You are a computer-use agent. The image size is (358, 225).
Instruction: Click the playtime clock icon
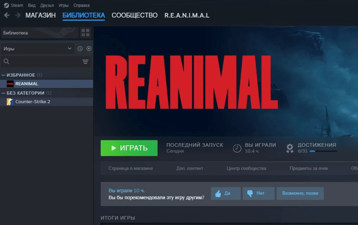237,148
